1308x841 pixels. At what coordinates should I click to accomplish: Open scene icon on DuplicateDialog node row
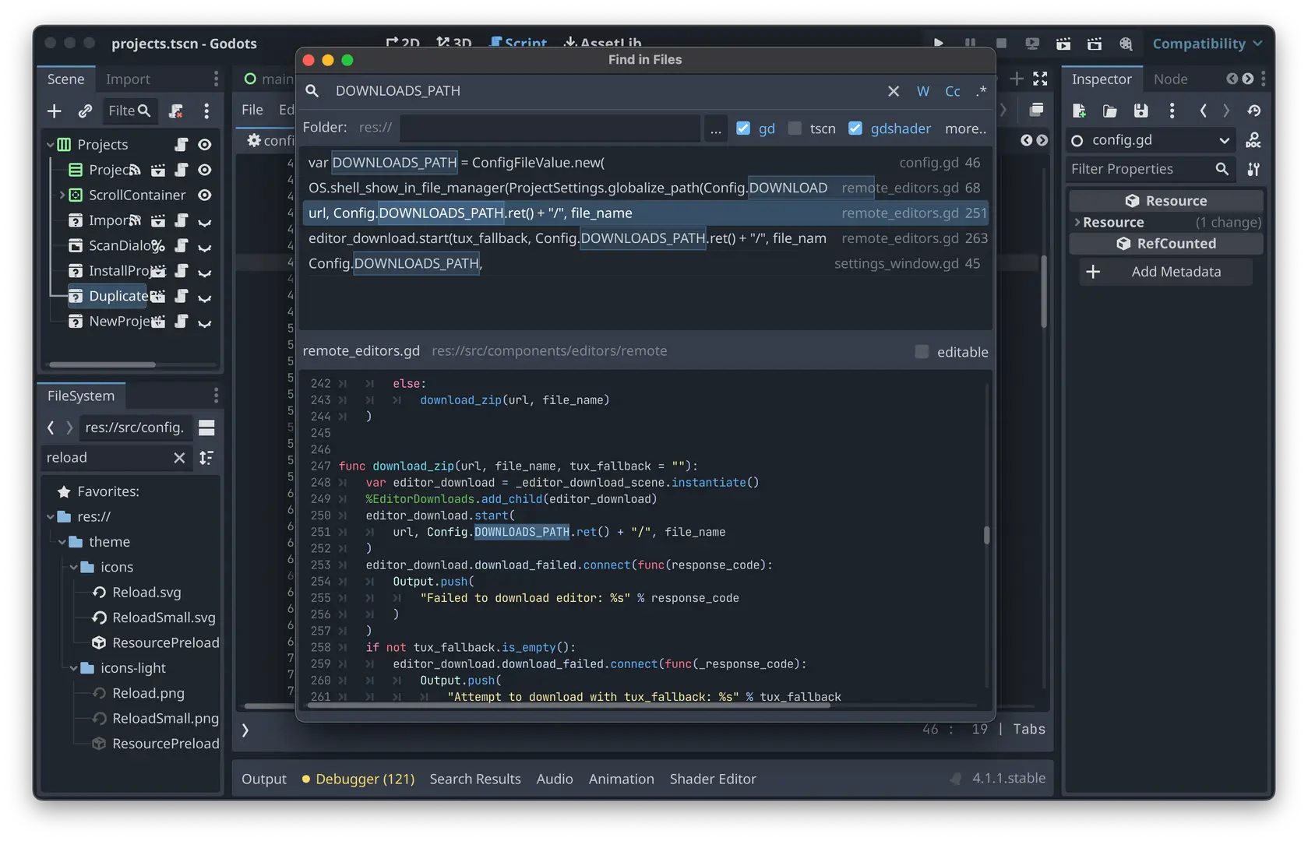tap(157, 297)
